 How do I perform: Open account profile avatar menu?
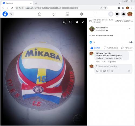click(130, 14)
